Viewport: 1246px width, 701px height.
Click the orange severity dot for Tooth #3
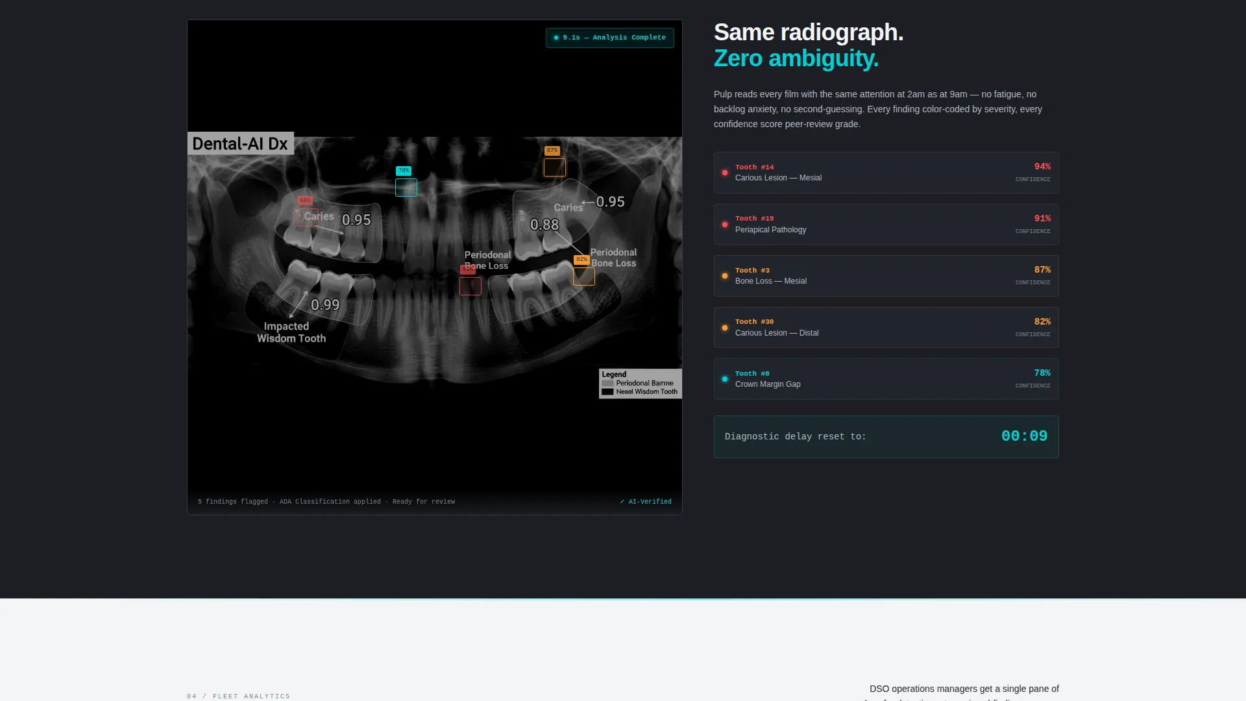pyautogui.click(x=725, y=276)
